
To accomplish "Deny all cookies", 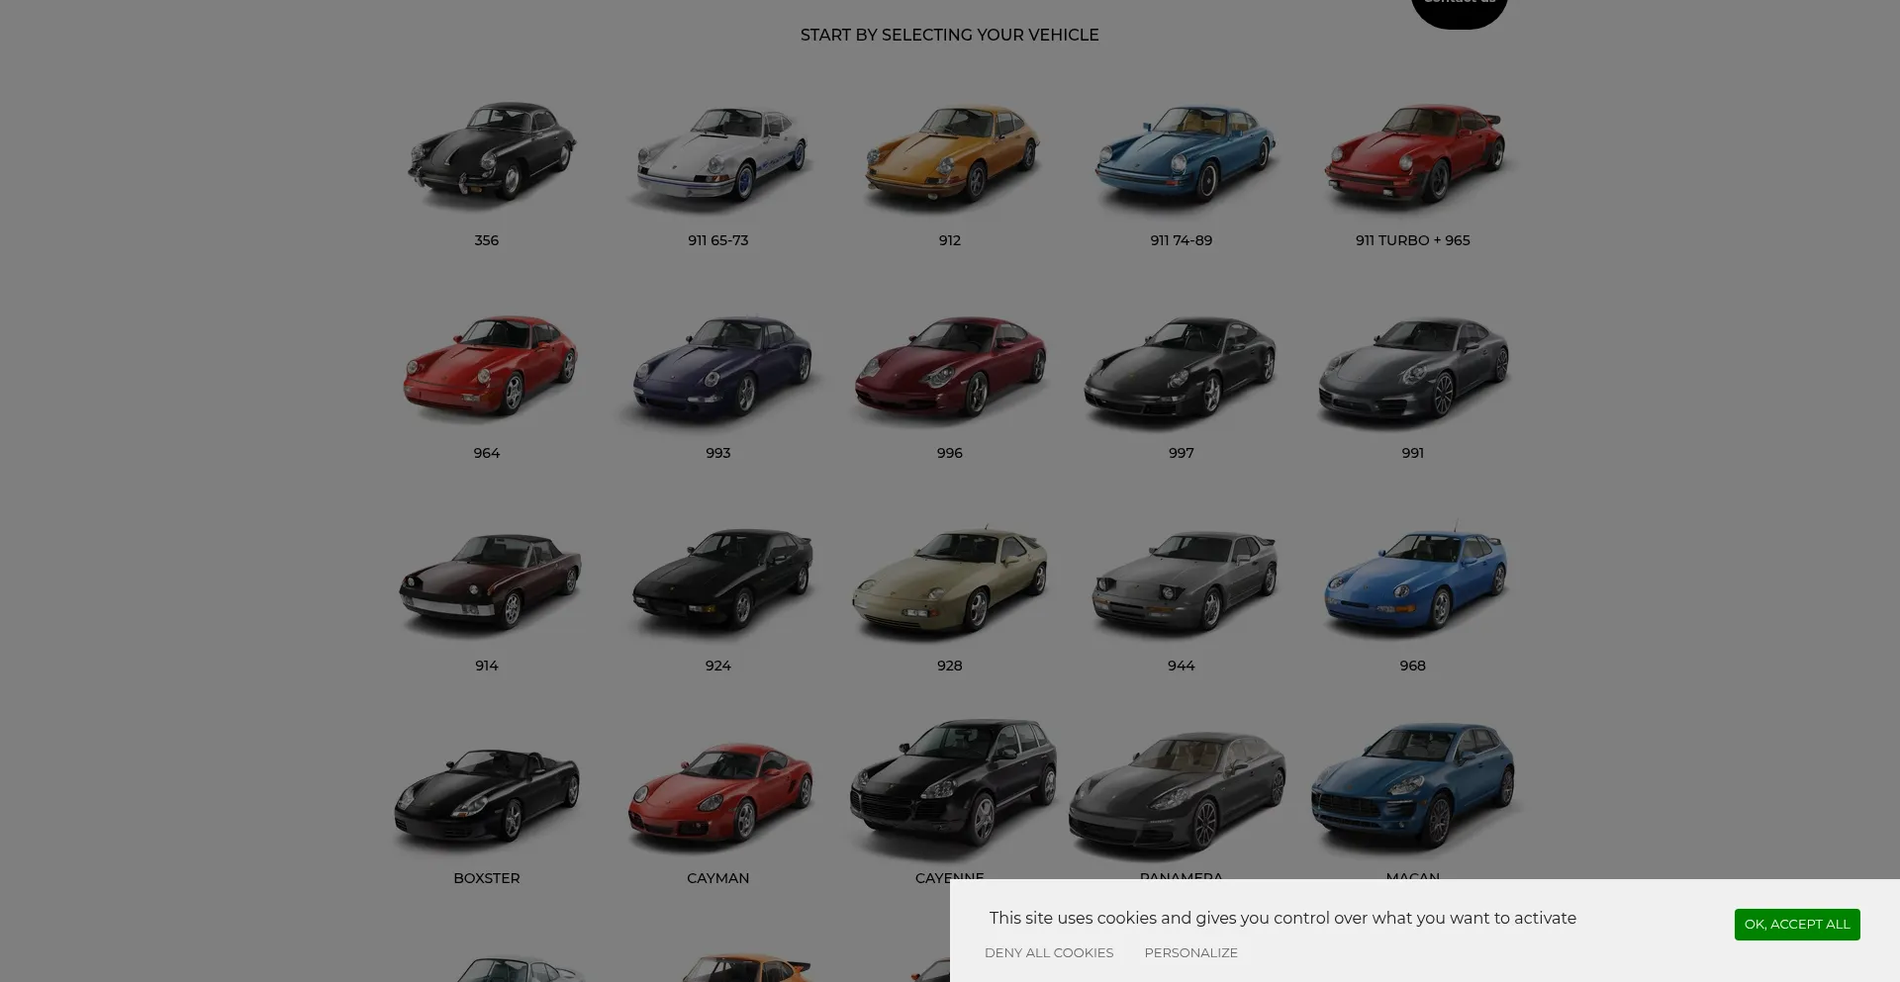I will pos(1048,953).
